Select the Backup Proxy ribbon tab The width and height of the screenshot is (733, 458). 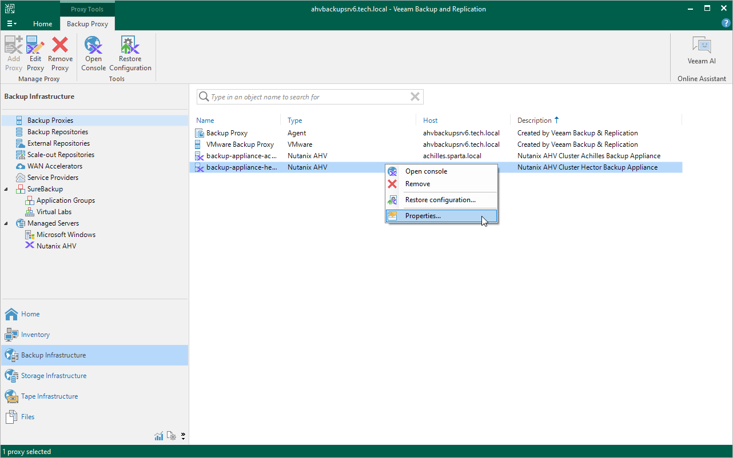[87, 24]
